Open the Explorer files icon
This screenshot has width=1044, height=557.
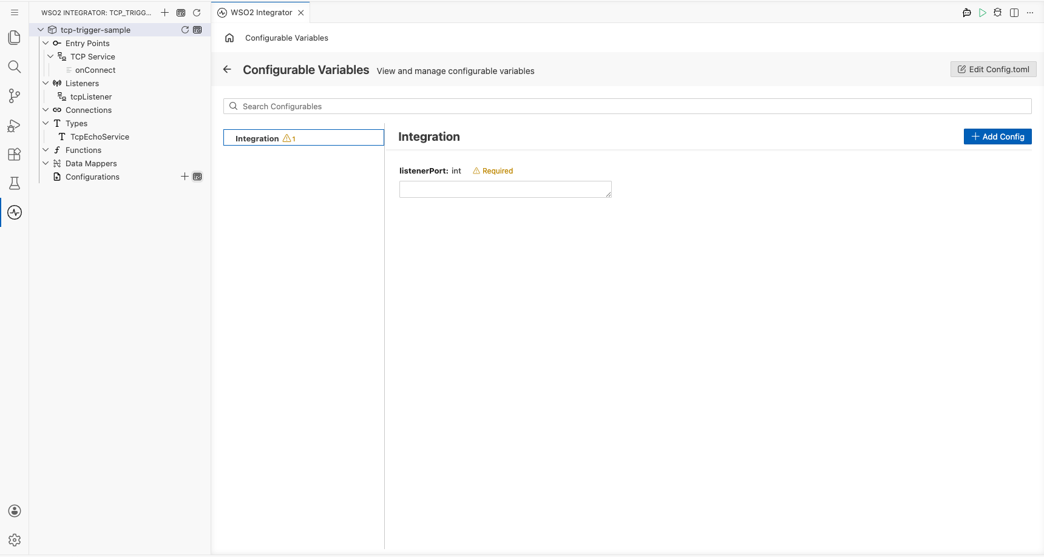[15, 38]
